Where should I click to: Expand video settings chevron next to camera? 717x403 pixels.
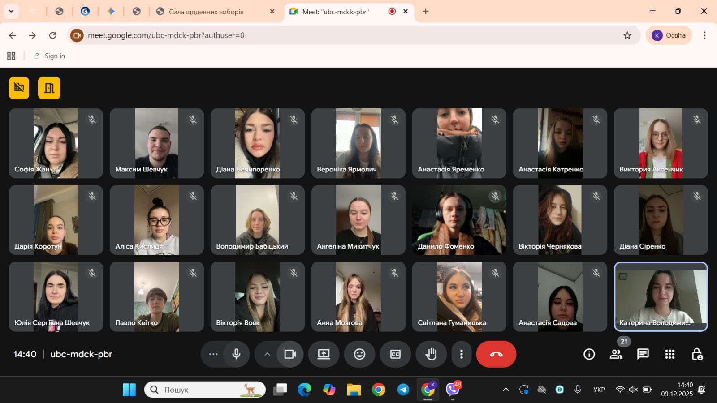coord(267,354)
